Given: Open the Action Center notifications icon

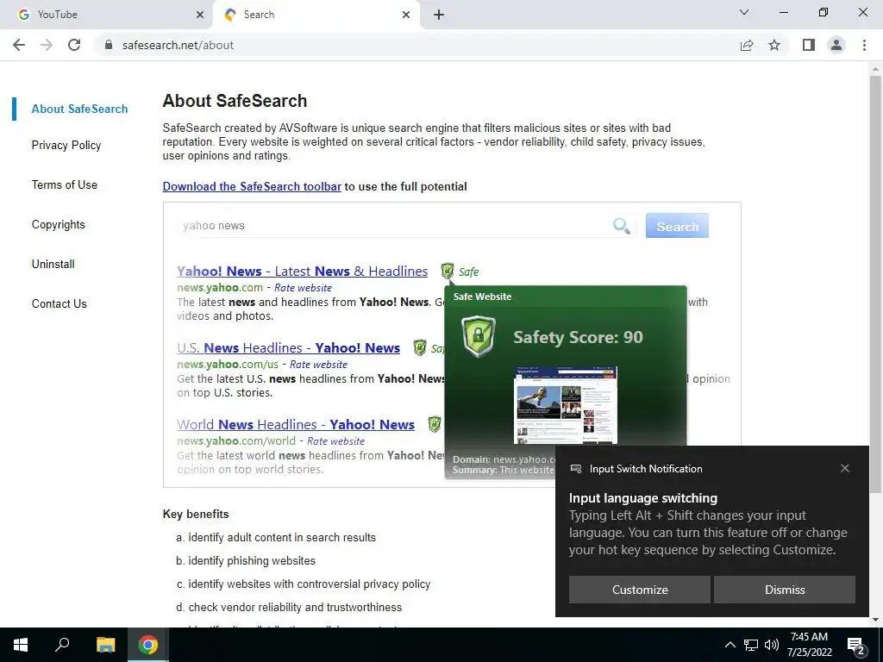Looking at the screenshot, I should pyautogui.click(x=856, y=645).
